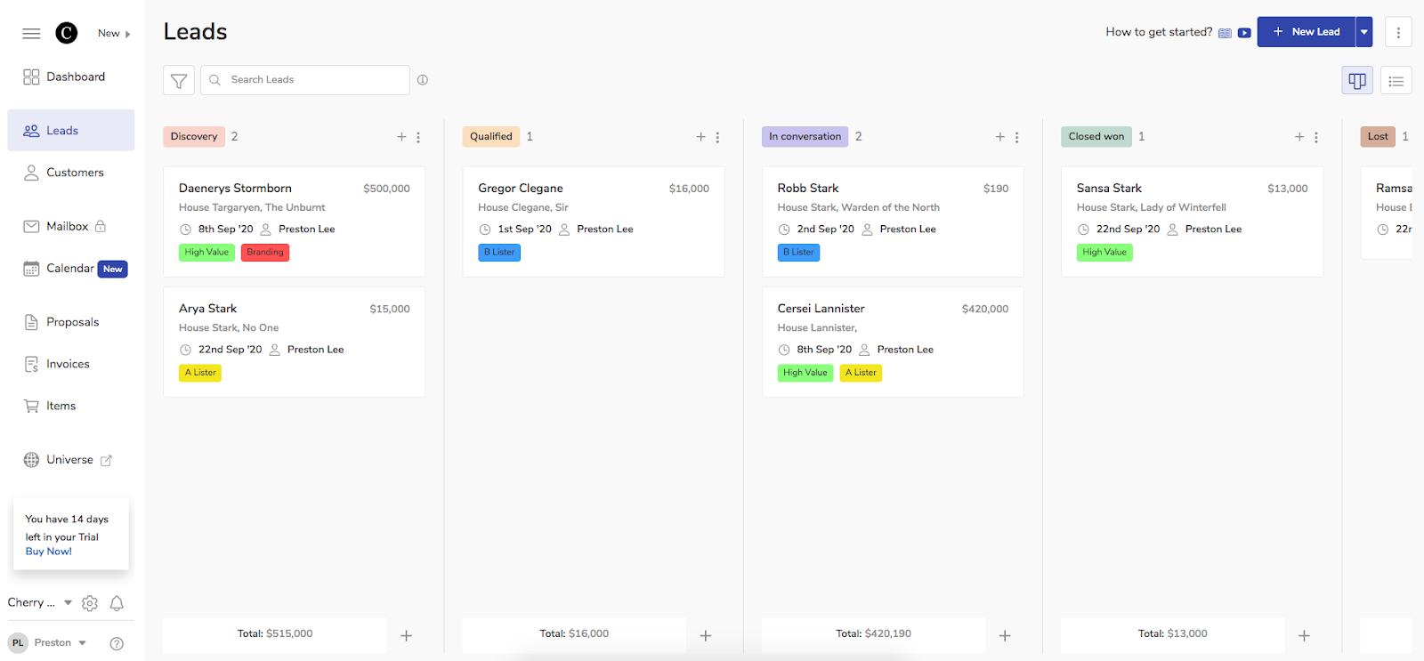This screenshot has height=661, width=1424.
Task: Open the leads filter funnel icon
Action: pyautogui.click(x=179, y=80)
